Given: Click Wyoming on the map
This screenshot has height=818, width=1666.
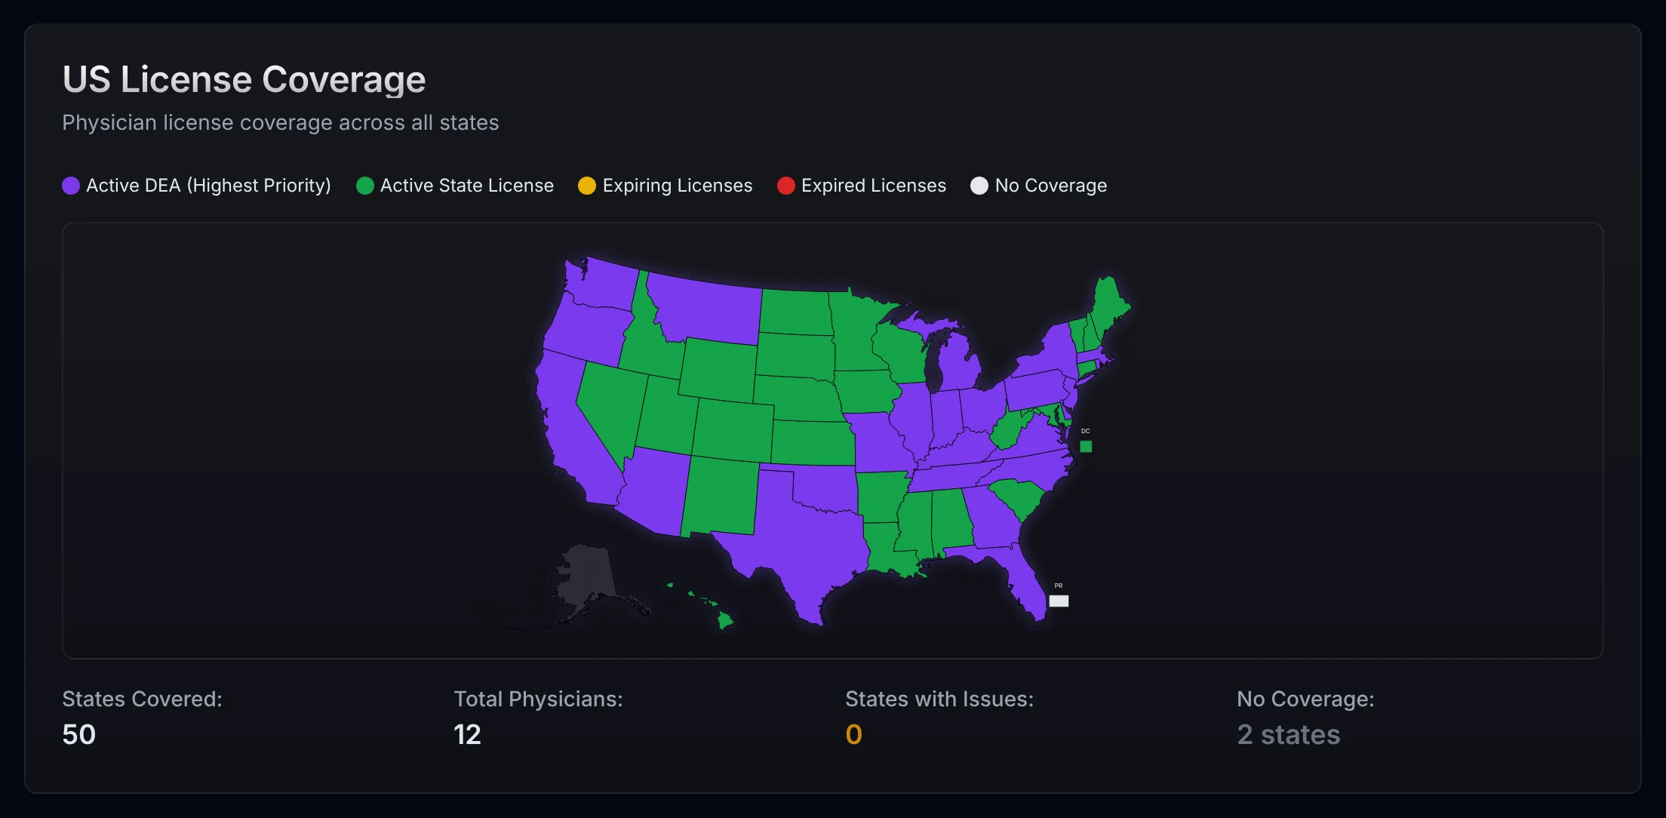Looking at the screenshot, I should (x=718, y=370).
